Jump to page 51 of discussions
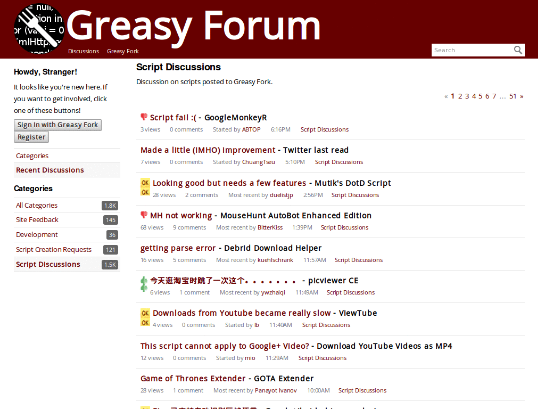The height and width of the screenshot is (409, 545). coord(513,96)
